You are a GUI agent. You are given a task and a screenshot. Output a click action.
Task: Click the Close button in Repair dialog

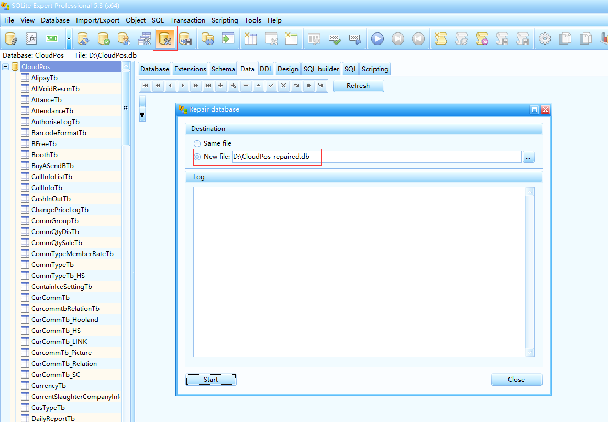pyautogui.click(x=516, y=380)
